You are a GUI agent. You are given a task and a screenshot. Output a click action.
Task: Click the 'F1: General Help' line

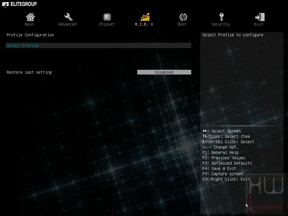click(221, 152)
